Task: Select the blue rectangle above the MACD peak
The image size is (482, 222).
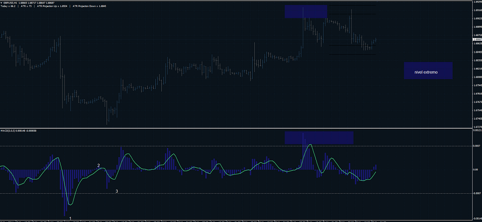Action: pyautogui.click(x=319, y=138)
